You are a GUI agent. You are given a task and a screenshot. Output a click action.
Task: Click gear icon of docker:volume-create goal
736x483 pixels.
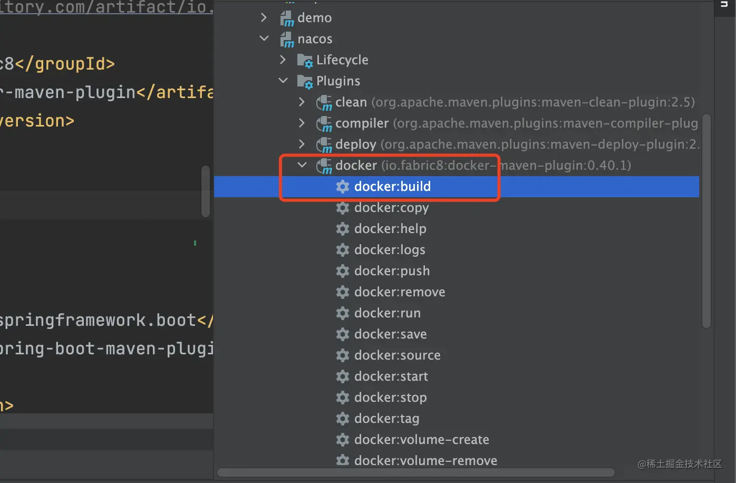[x=343, y=439]
